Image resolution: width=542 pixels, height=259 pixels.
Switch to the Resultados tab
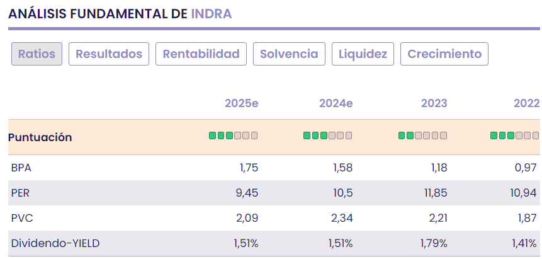109,54
